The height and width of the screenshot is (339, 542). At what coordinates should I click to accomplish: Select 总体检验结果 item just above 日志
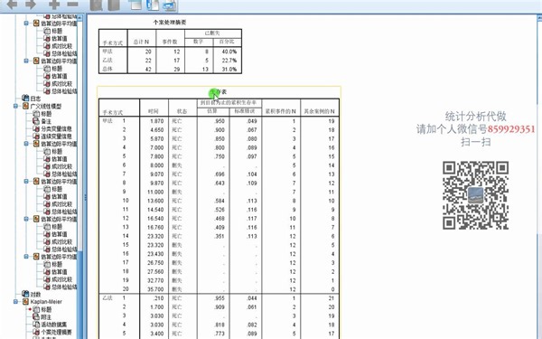click(x=64, y=91)
